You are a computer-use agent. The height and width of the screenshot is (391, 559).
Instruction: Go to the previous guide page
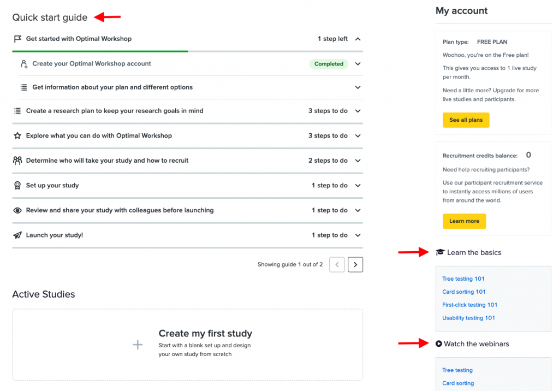(337, 265)
